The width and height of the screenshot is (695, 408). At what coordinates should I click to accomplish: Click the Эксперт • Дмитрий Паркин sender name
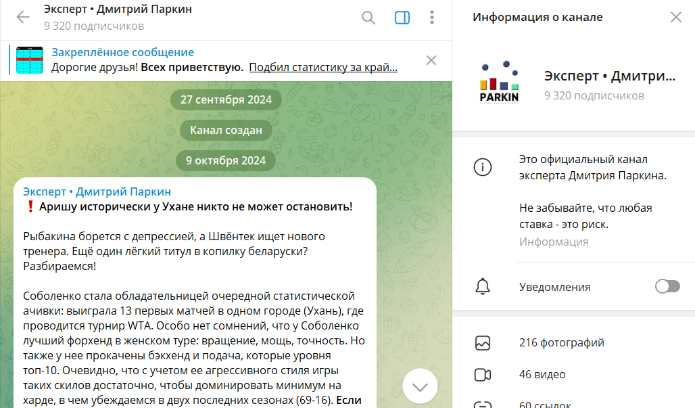coord(97,191)
